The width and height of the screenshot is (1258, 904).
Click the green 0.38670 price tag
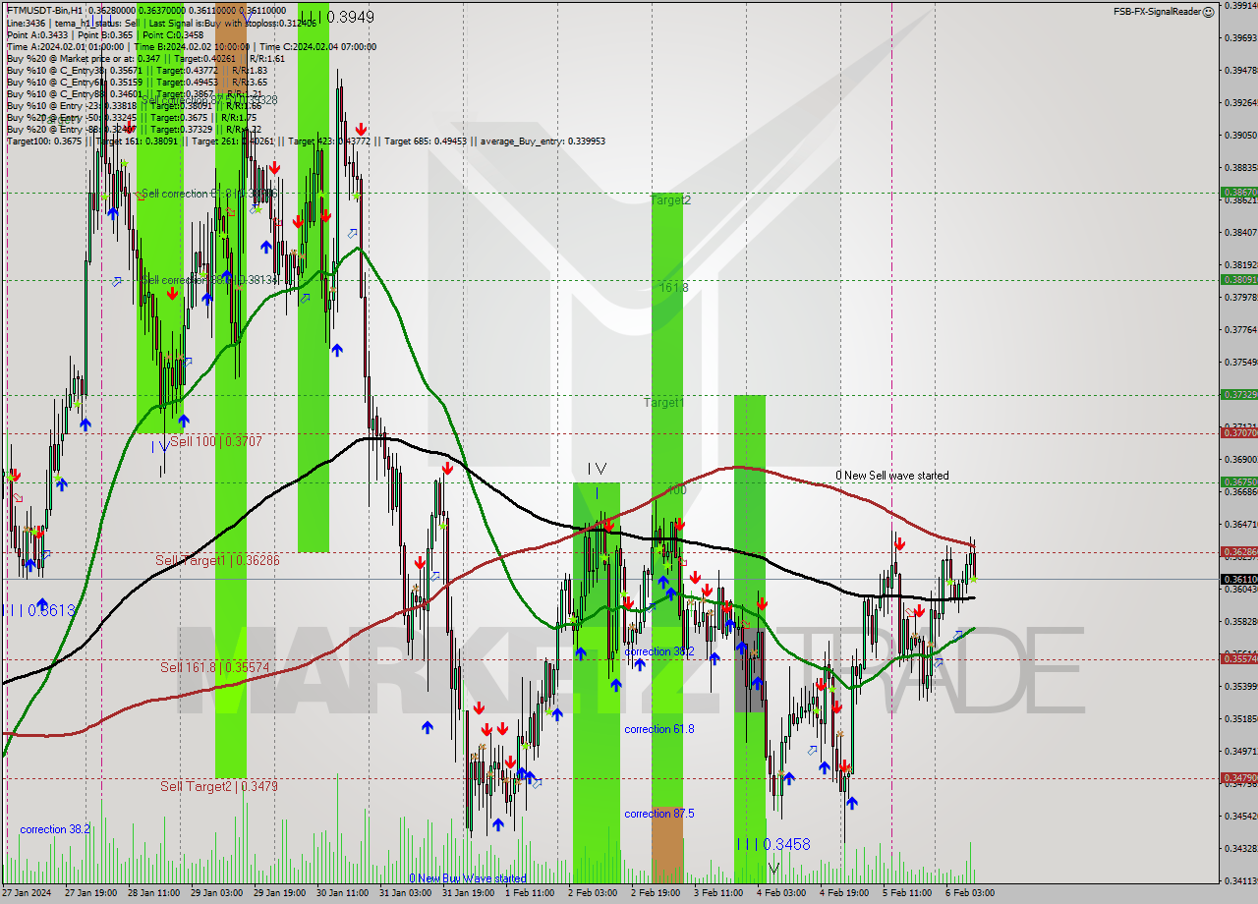pyautogui.click(x=1238, y=193)
